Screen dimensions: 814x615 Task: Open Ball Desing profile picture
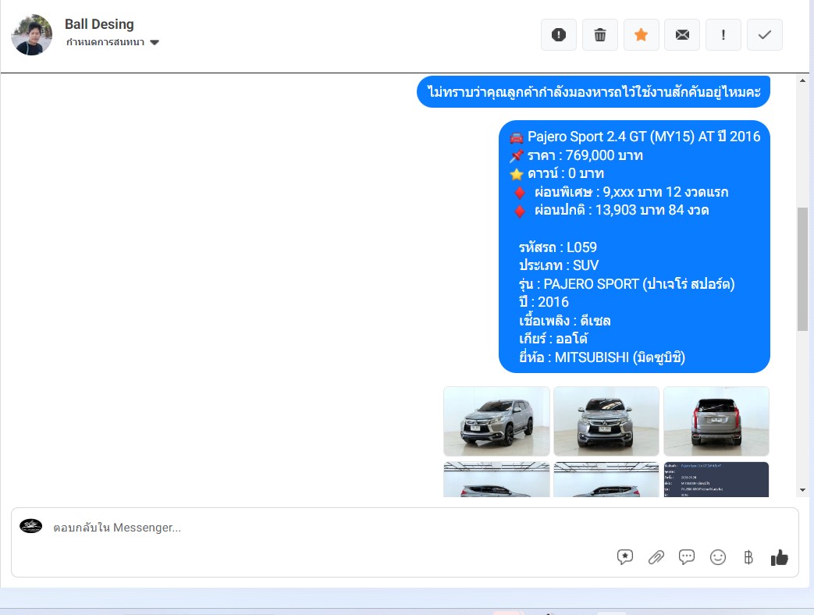32,35
